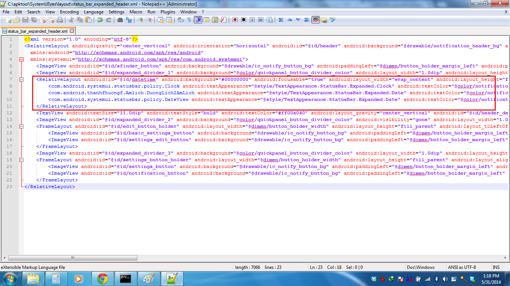Open the Language menu
This screenshot has width=510, height=286.
(94, 12)
